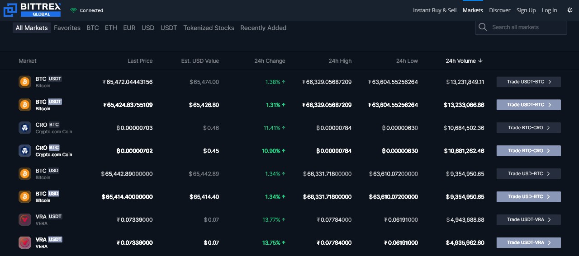Click the 1.38% 24h change value
This screenshot has height=256, width=579.
tap(275, 82)
